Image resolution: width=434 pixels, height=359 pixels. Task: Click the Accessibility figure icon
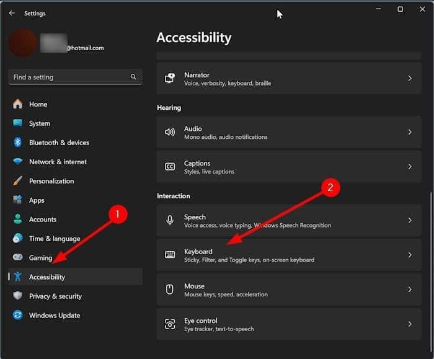tap(18, 277)
